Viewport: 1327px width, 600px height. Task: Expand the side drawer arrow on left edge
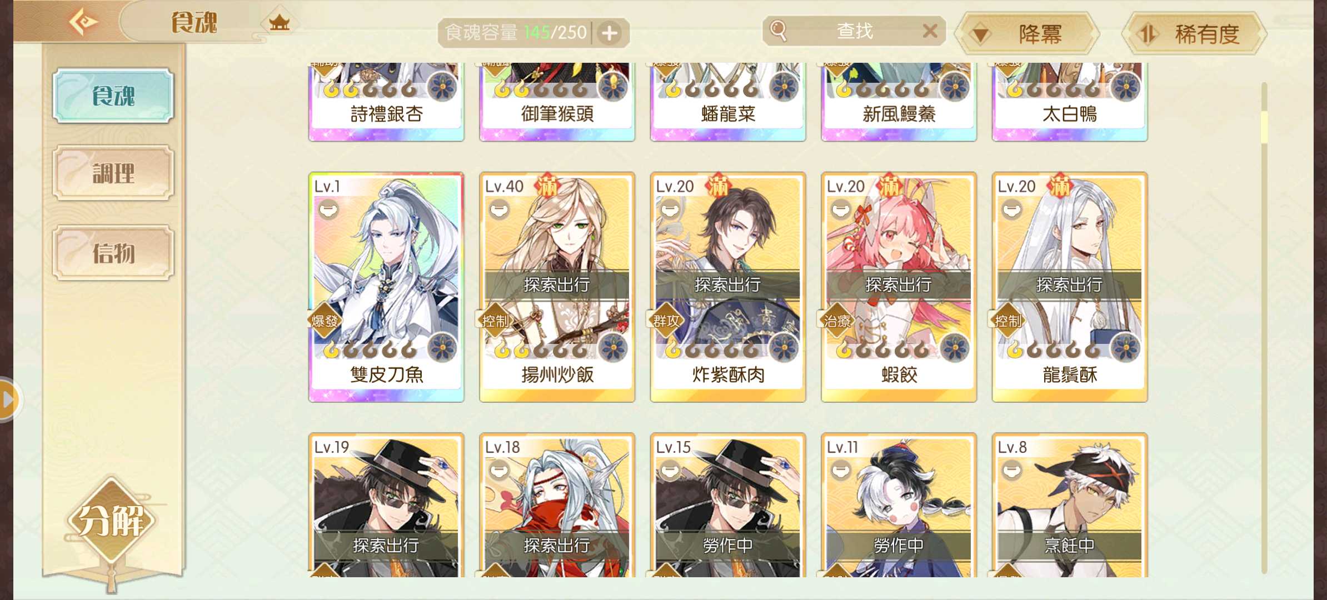[x=8, y=399]
